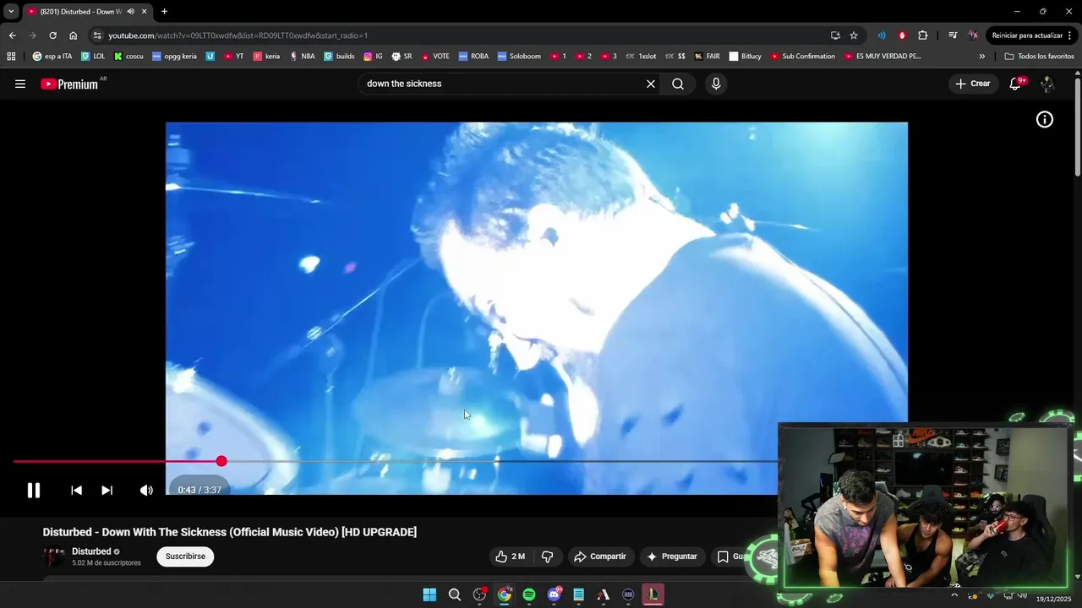Open Spotify from the taskbar
The height and width of the screenshot is (608, 1082).
529,594
